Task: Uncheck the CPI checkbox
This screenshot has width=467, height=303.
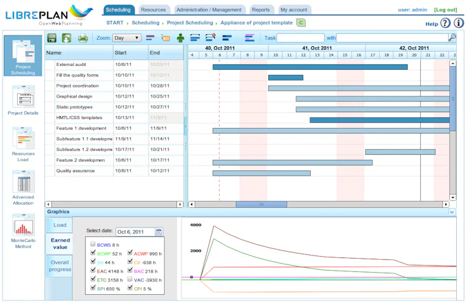Action: click(x=130, y=288)
